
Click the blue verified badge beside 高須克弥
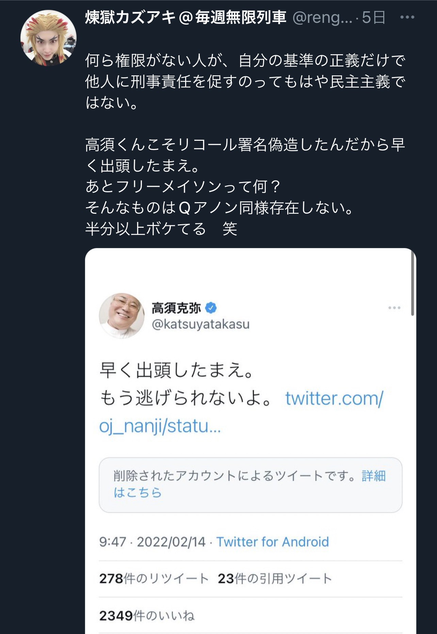coord(211,308)
